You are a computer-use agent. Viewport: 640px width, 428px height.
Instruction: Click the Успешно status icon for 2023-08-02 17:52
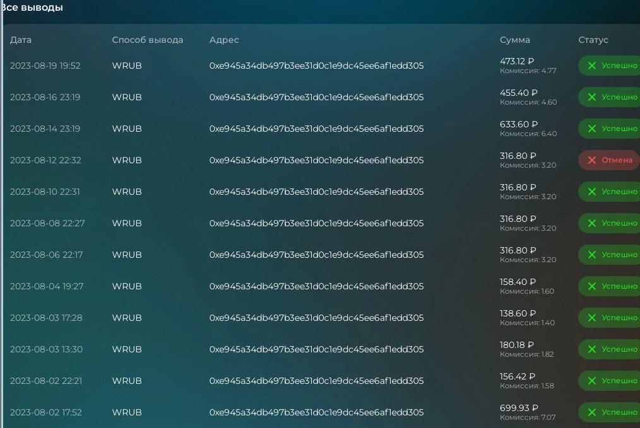pyautogui.click(x=591, y=412)
